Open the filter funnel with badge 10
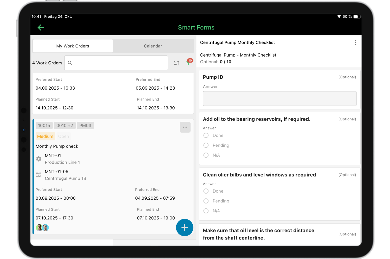 click(189, 63)
